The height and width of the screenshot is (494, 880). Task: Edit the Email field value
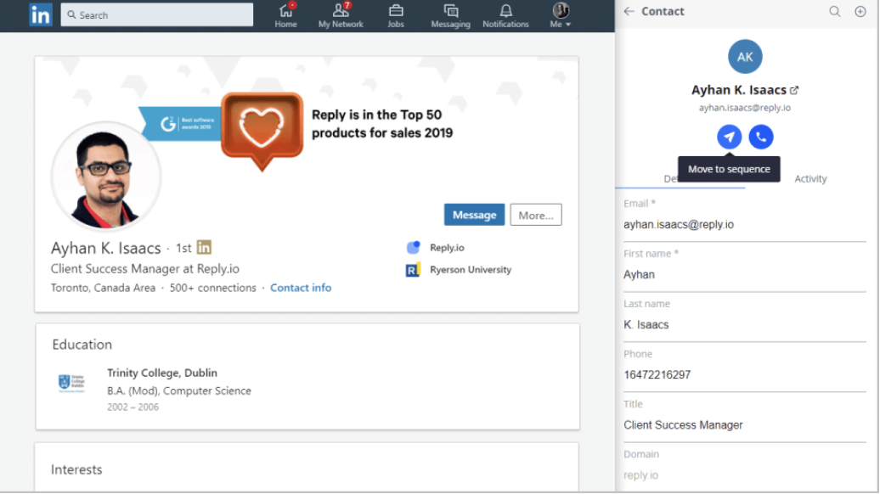point(745,224)
